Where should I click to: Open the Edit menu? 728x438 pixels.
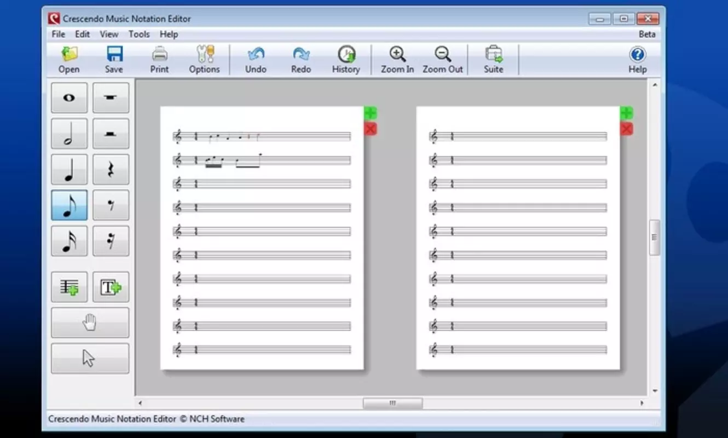click(x=83, y=34)
